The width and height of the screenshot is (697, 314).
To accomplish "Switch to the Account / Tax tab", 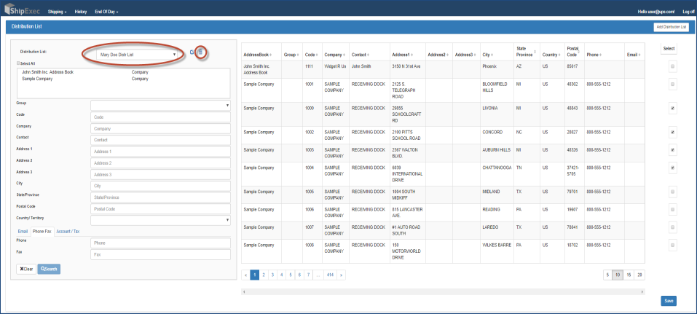I will 68,231.
